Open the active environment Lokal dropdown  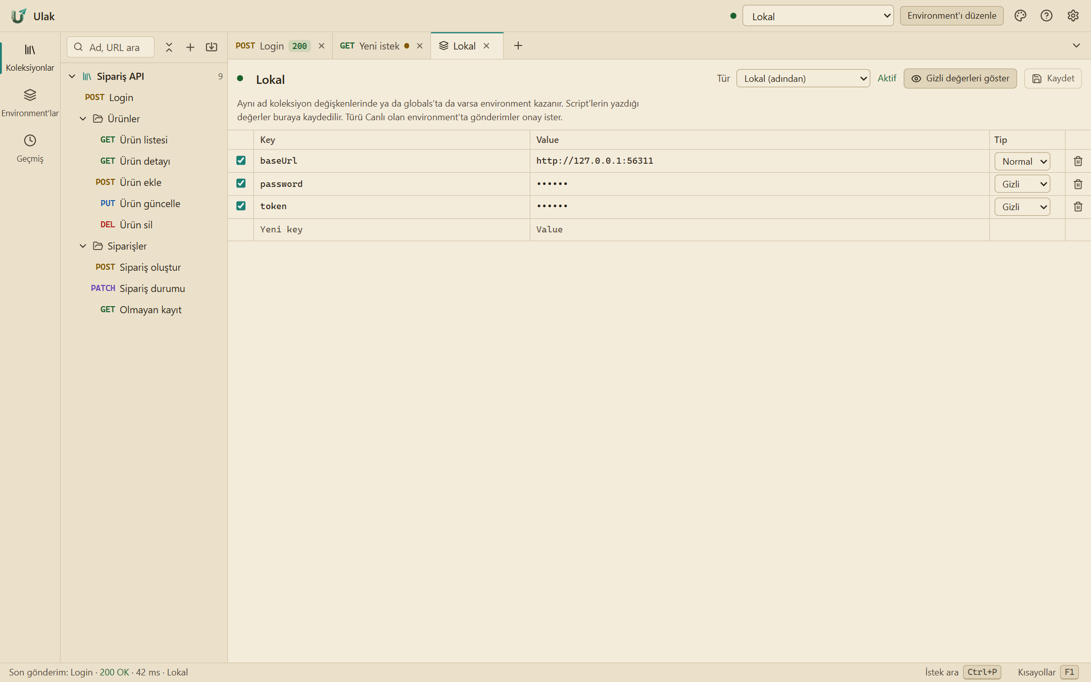818,16
